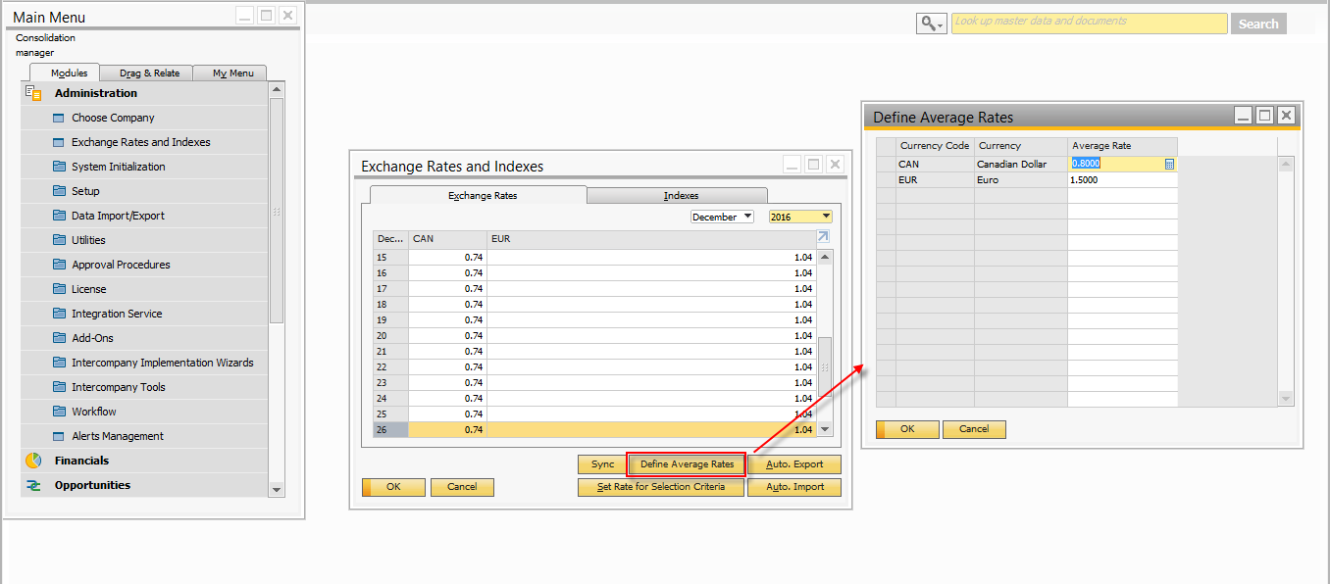The height and width of the screenshot is (584, 1330).
Task: Click the master data search input field
Action: point(1089,24)
